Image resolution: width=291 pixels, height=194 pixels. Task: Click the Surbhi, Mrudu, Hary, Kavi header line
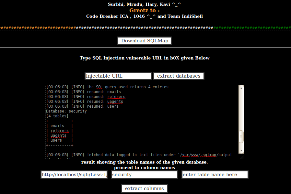(144, 4)
